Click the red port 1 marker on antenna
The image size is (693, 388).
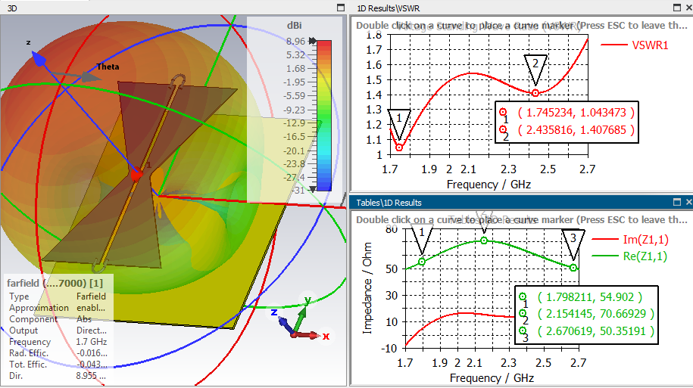(x=137, y=175)
